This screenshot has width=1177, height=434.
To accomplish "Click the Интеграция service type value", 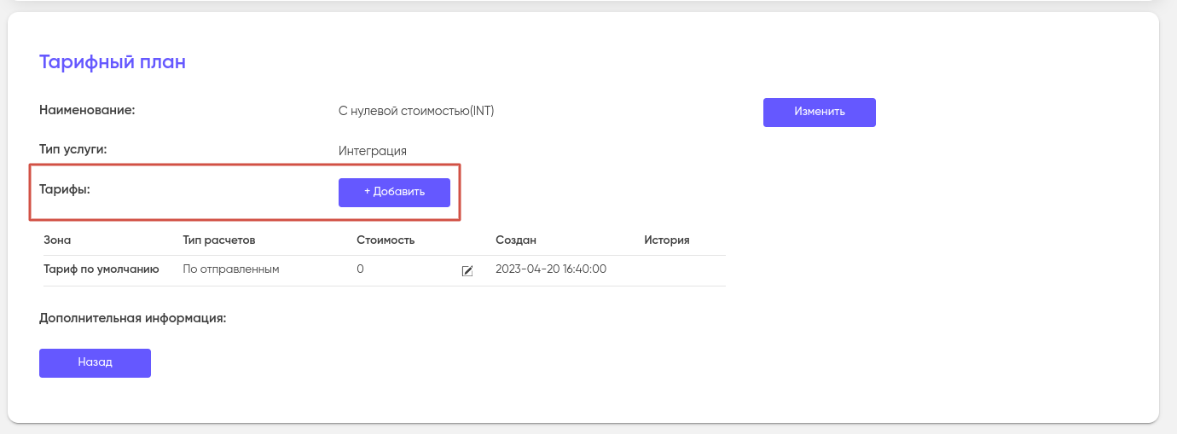I will pyautogui.click(x=373, y=151).
